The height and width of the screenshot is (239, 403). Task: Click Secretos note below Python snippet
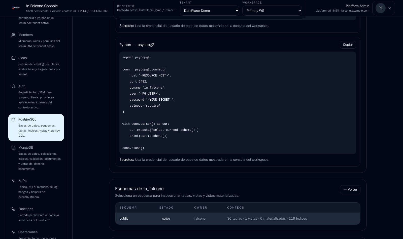[194, 160]
